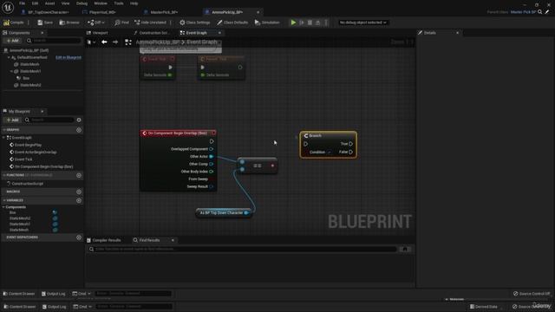
Task: Click Other Actor output pin
Action: [212, 156]
